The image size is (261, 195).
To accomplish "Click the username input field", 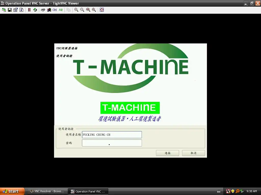I will (112, 135).
